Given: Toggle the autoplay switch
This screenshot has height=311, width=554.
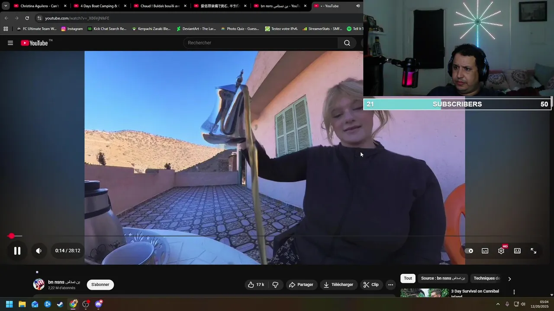Looking at the screenshot, I should coord(469,251).
